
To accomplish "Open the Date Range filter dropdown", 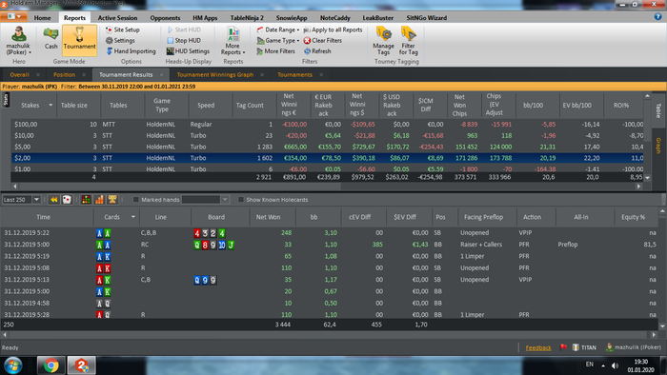I will pyautogui.click(x=278, y=30).
